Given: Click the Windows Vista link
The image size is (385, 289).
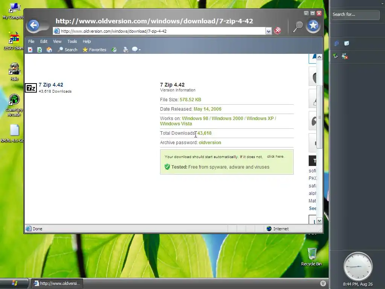Looking at the screenshot, I should pyautogui.click(x=176, y=123).
